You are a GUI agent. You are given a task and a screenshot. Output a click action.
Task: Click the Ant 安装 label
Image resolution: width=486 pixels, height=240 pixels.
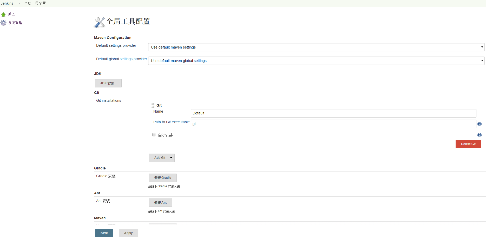103,201
